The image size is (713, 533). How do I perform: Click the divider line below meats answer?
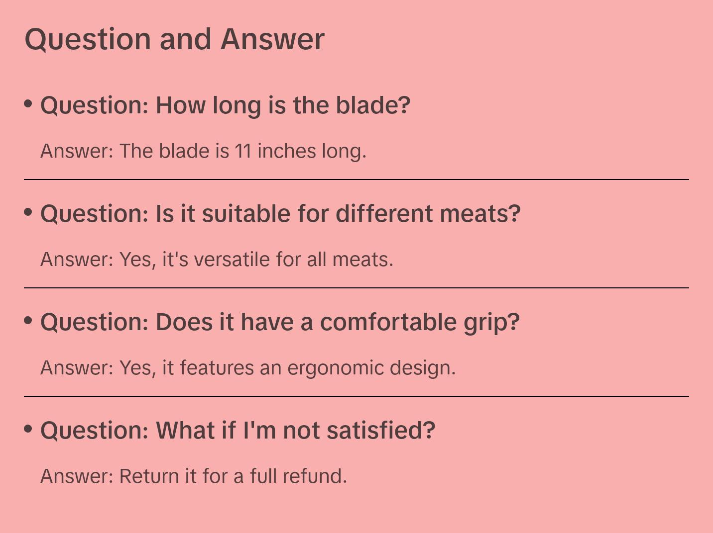[356, 288]
